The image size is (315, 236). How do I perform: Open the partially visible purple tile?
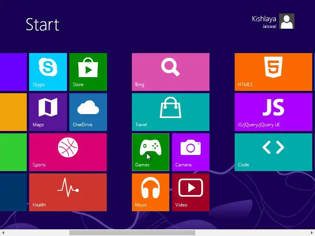point(13,72)
